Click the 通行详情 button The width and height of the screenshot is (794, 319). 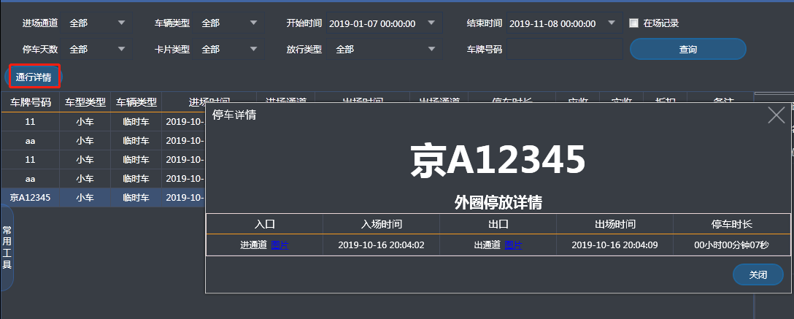point(35,77)
